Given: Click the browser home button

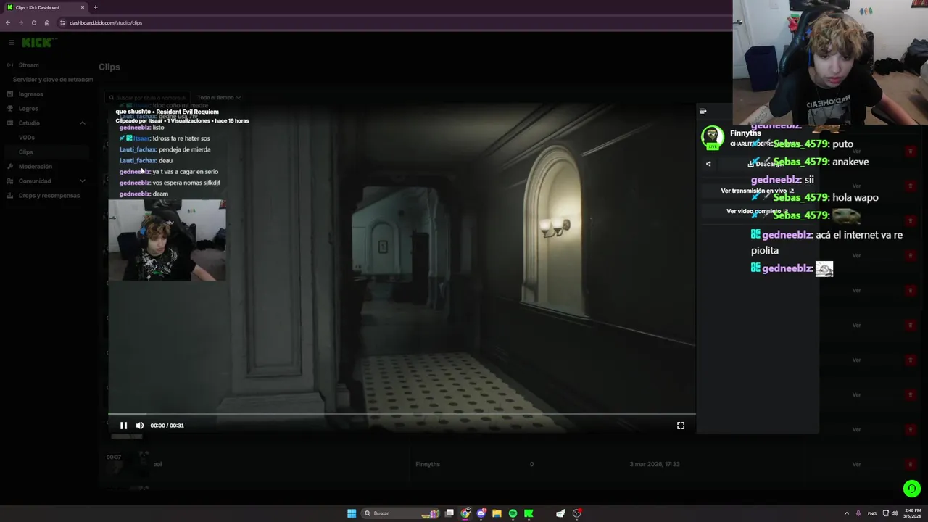Looking at the screenshot, I should tap(47, 22).
